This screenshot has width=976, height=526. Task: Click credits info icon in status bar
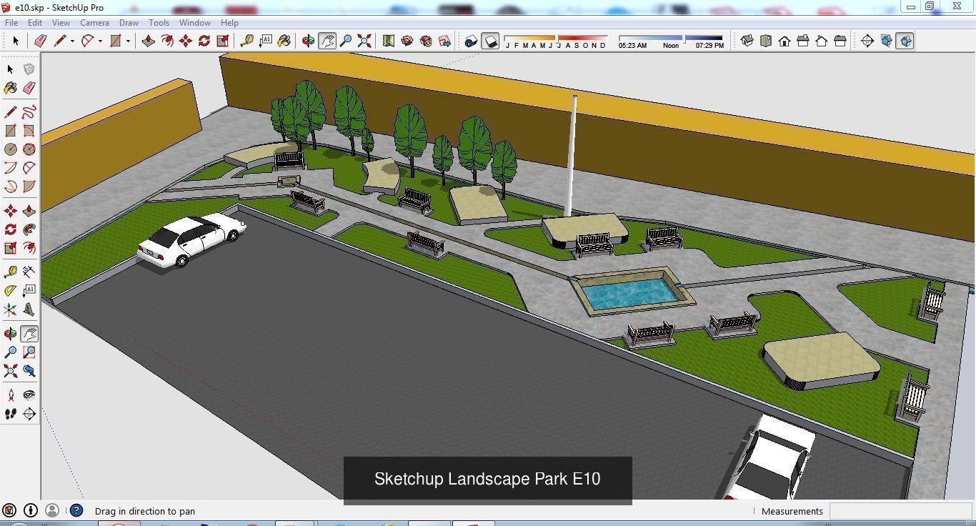[31, 510]
